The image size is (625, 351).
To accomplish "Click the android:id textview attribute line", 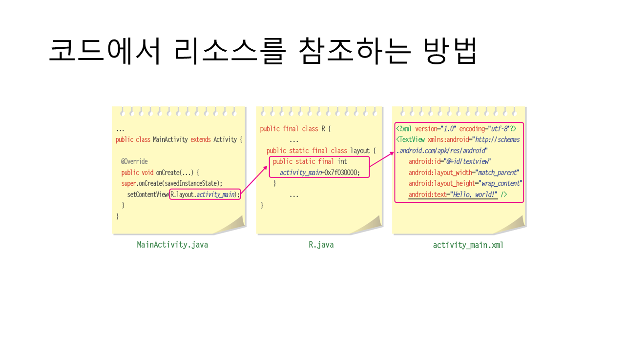I will coord(449,161).
